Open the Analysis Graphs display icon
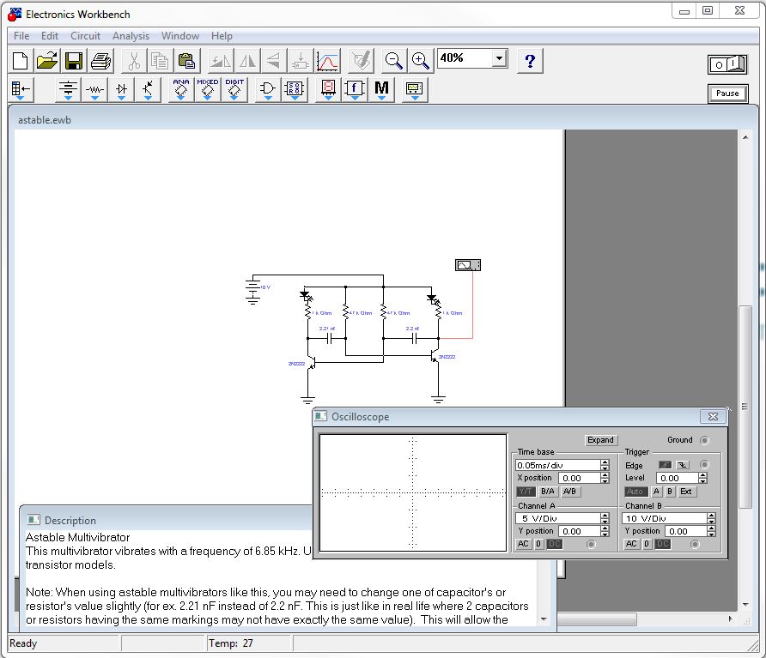This screenshot has height=658, width=766. [328, 60]
